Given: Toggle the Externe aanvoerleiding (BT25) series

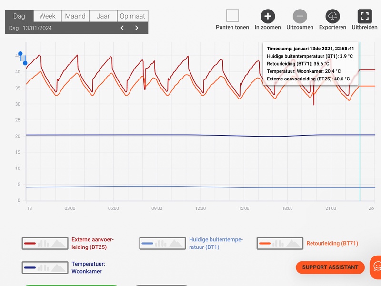Looking at the screenshot, I should 92,243.
